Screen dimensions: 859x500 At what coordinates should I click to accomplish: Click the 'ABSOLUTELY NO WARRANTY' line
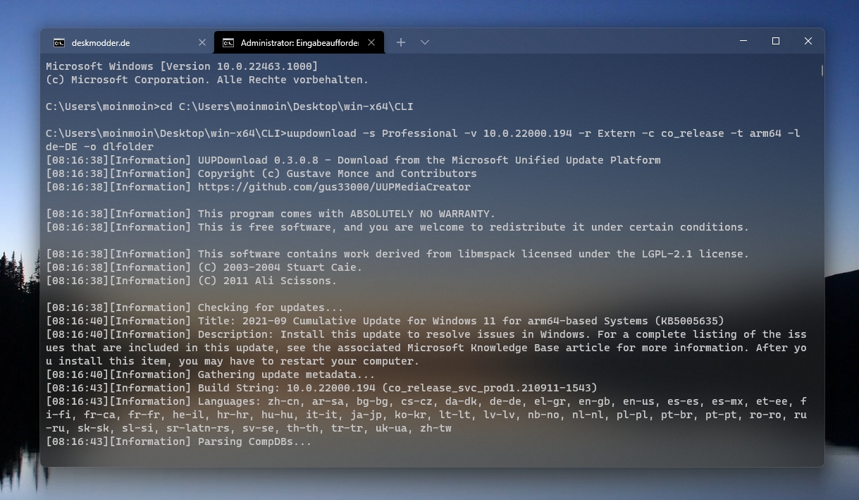271,214
